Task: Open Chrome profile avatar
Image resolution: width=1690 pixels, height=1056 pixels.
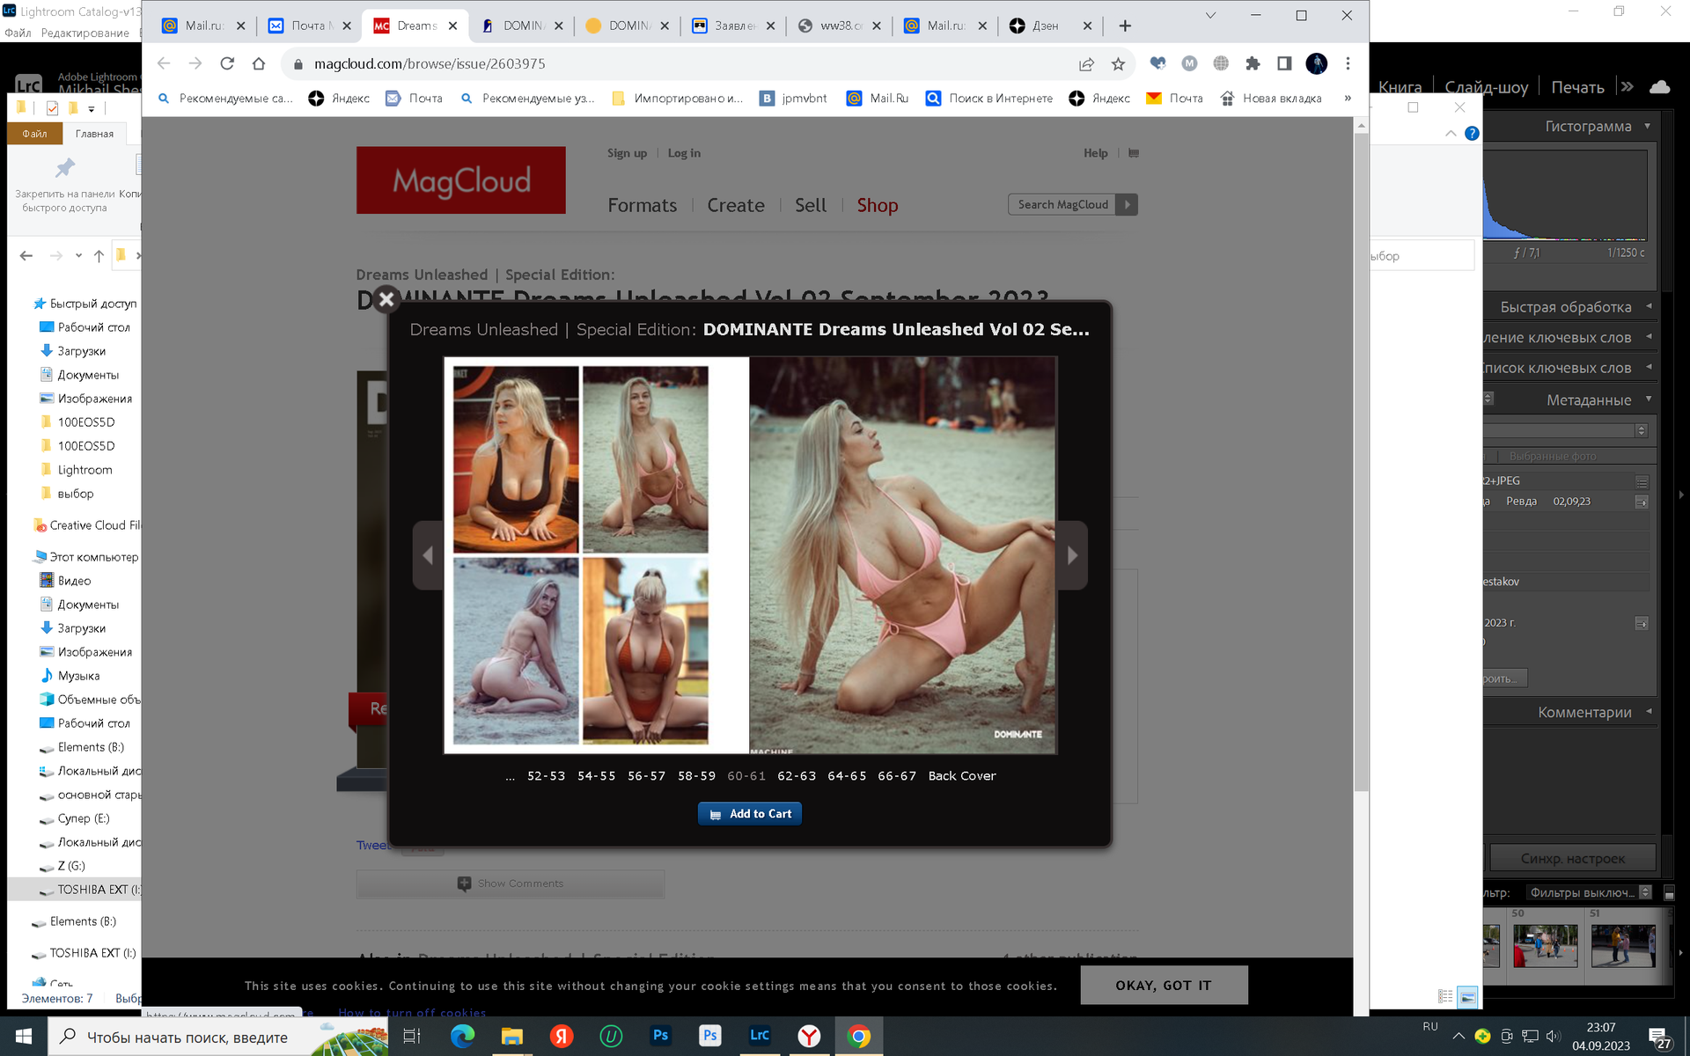Action: (x=1317, y=63)
